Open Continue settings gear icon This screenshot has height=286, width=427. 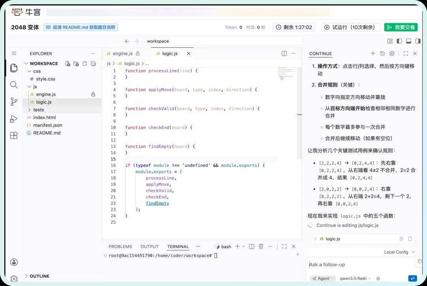coord(392,53)
